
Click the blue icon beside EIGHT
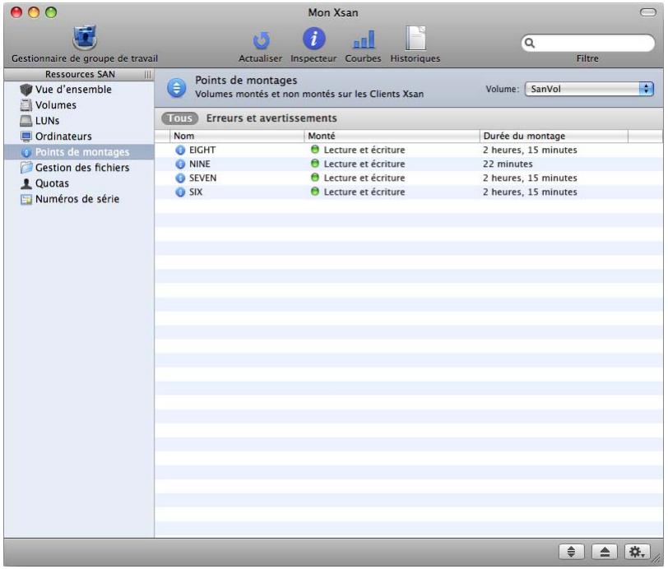[180, 150]
